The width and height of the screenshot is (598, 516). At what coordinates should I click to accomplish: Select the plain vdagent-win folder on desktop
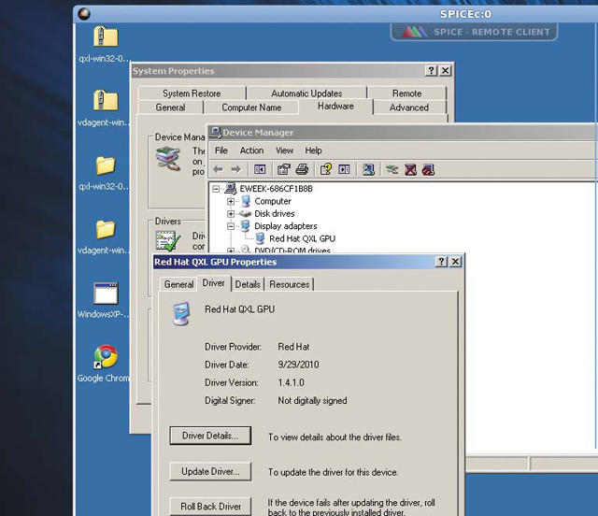[x=106, y=229]
